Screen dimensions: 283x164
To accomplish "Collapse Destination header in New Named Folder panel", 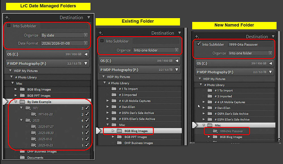I will pyautogui.click(x=273, y=36).
